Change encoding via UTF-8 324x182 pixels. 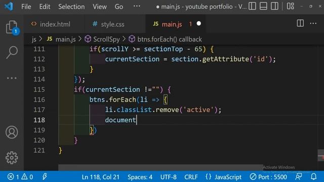[169, 177]
